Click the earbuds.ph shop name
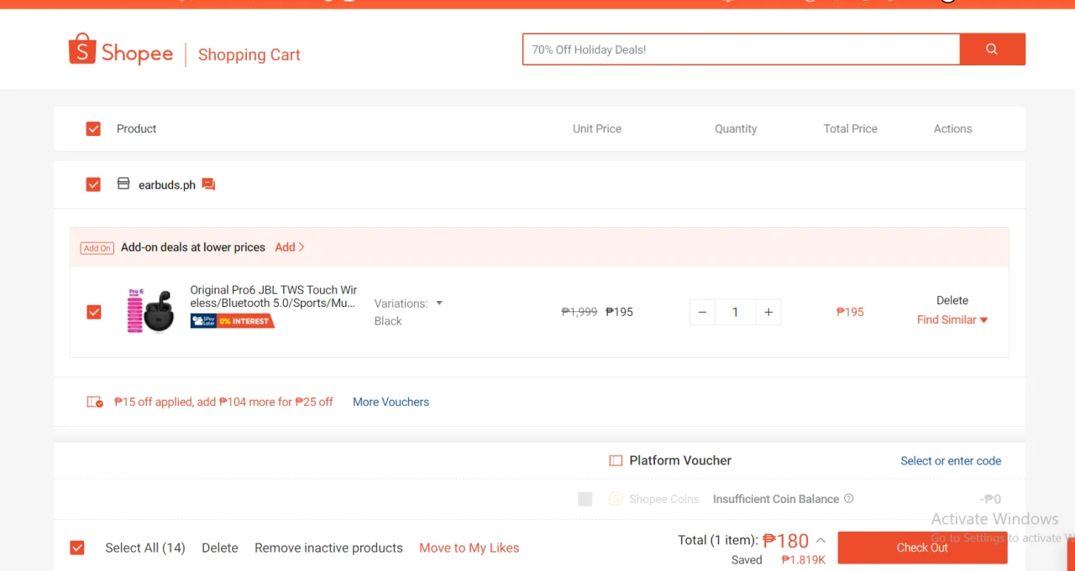The image size is (1075, 571). [x=167, y=184]
